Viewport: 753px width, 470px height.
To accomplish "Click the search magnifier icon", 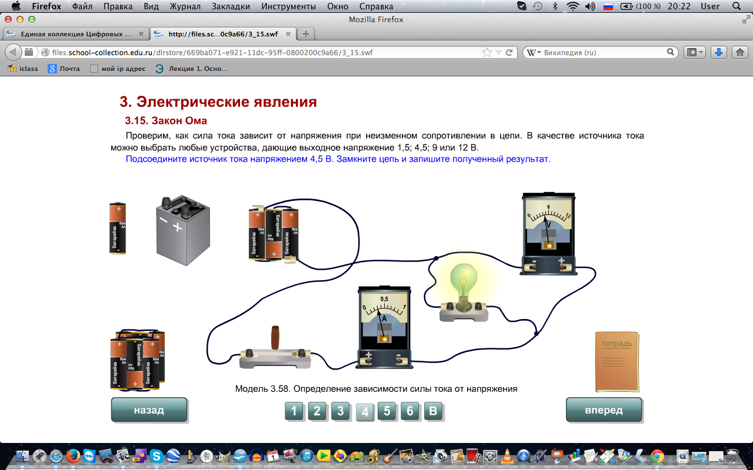I will (671, 52).
